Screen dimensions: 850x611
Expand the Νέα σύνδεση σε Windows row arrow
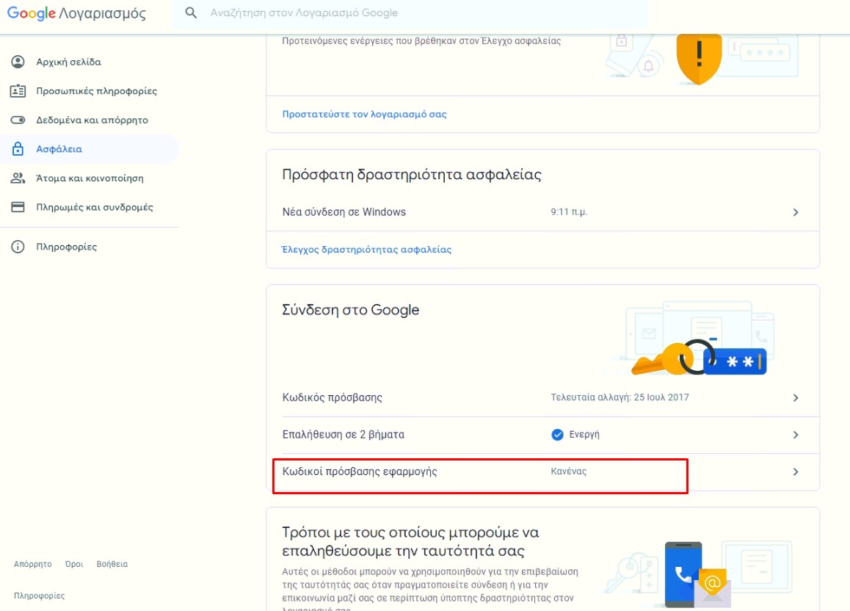coord(795,212)
